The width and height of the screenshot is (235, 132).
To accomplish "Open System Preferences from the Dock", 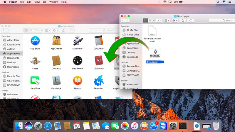I will click(x=173, y=126).
